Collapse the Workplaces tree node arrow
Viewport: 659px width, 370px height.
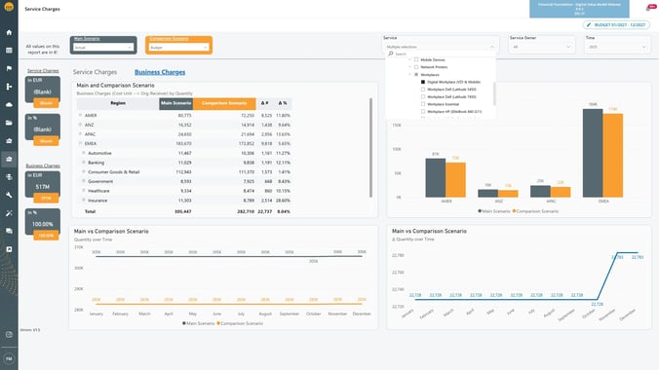(409, 74)
